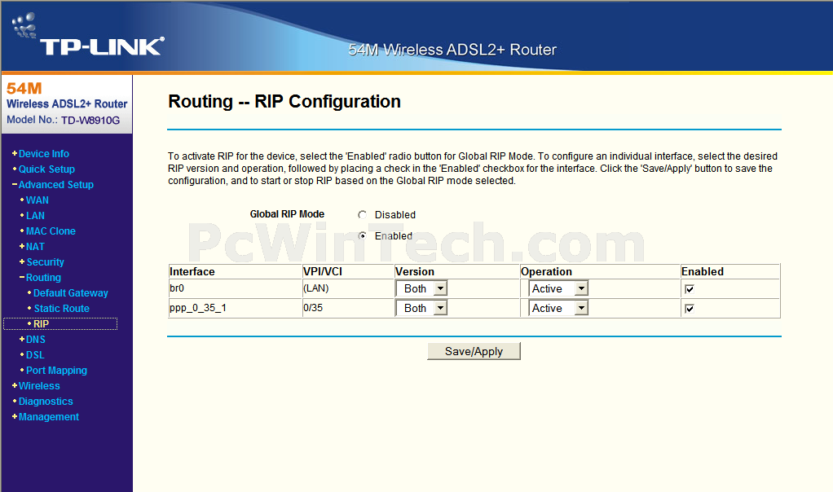Collapse the Advanced Setup section
This screenshot has height=492, width=833.
coord(55,184)
